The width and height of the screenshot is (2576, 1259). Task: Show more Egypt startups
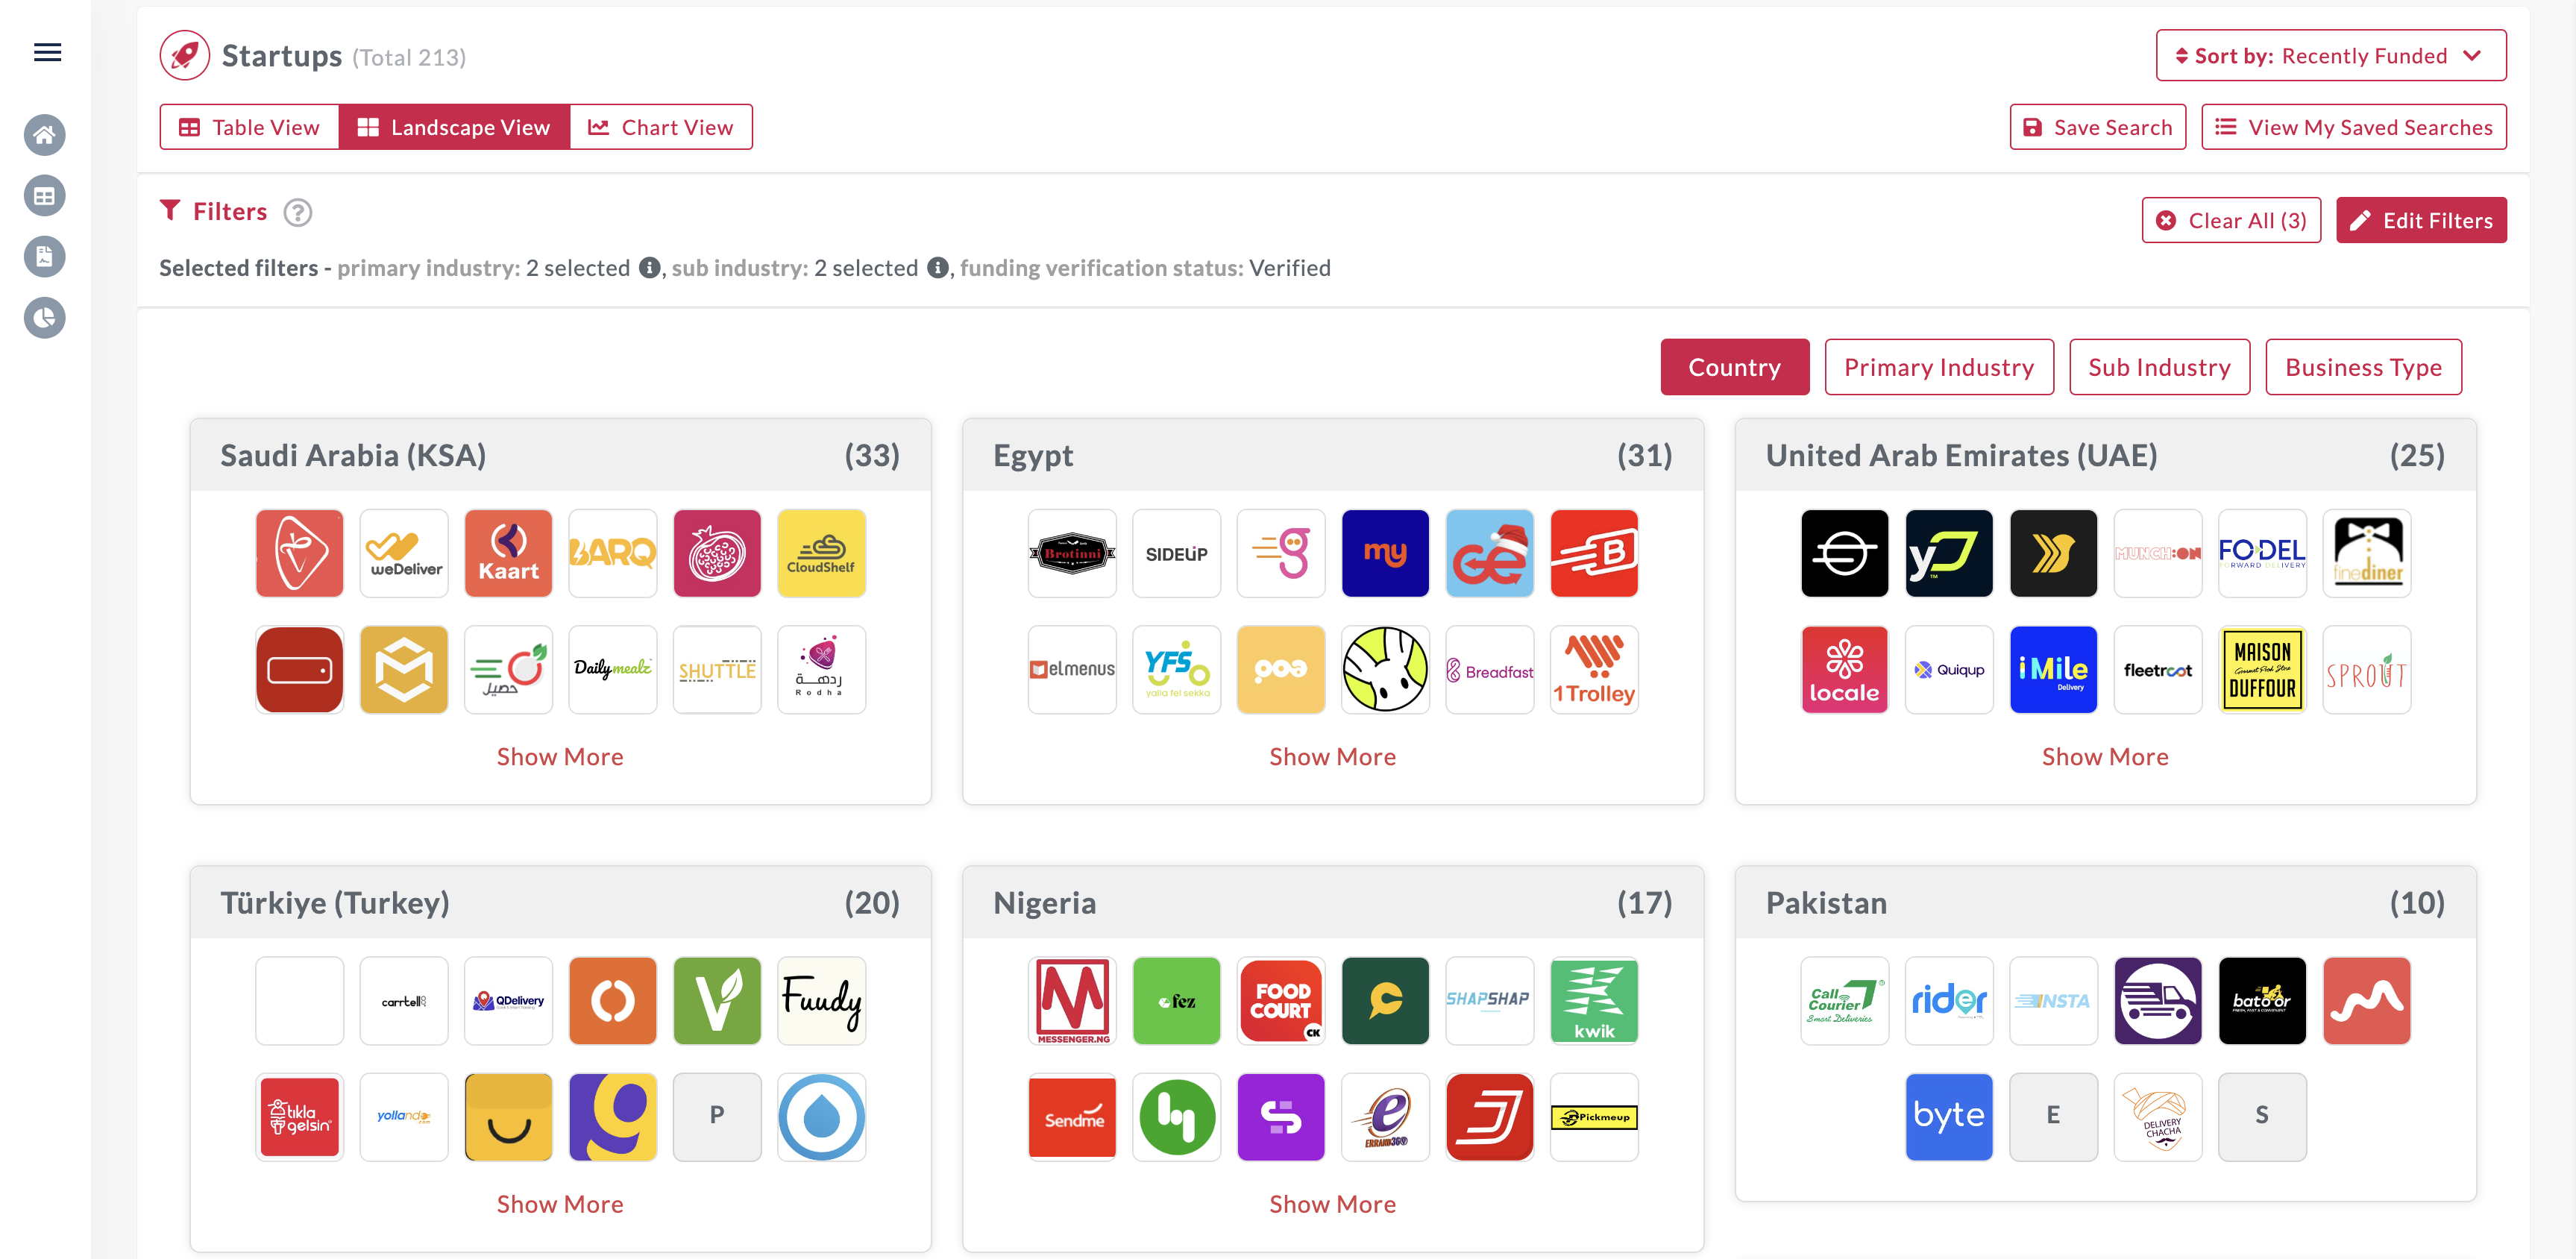click(x=1332, y=757)
